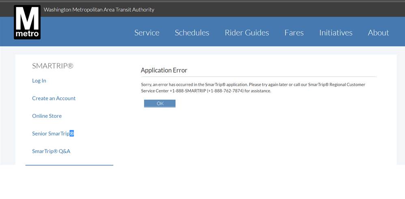Image resolution: width=405 pixels, height=199 pixels.
Task: Click the Metro logo
Action: click(x=27, y=22)
